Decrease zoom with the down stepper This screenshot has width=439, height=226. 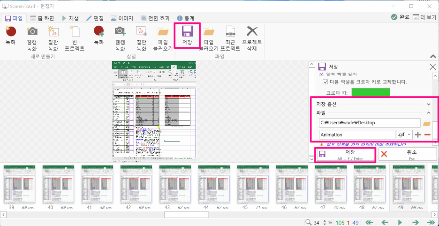[325, 224]
